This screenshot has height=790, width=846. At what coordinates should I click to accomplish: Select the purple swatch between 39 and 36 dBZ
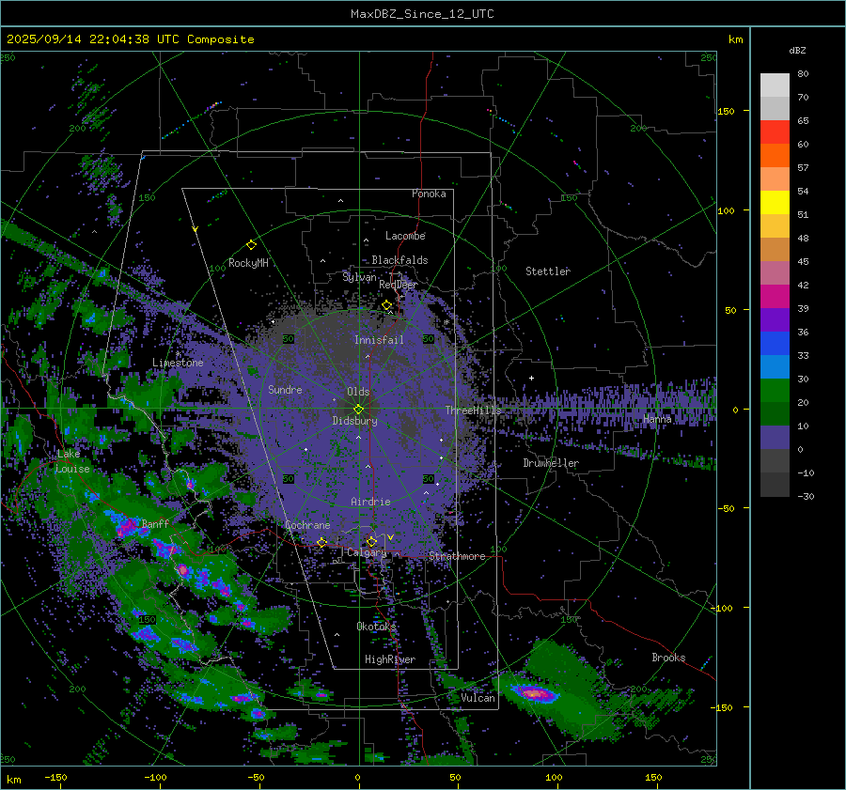775,320
